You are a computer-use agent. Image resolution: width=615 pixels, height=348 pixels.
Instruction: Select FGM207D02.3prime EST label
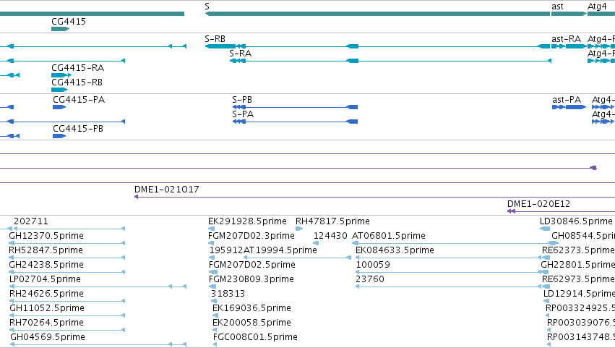[251, 236]
